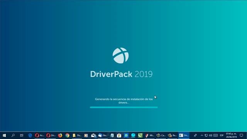
Task: Open the Mail app in the taskbar
Action: [93, 136]
